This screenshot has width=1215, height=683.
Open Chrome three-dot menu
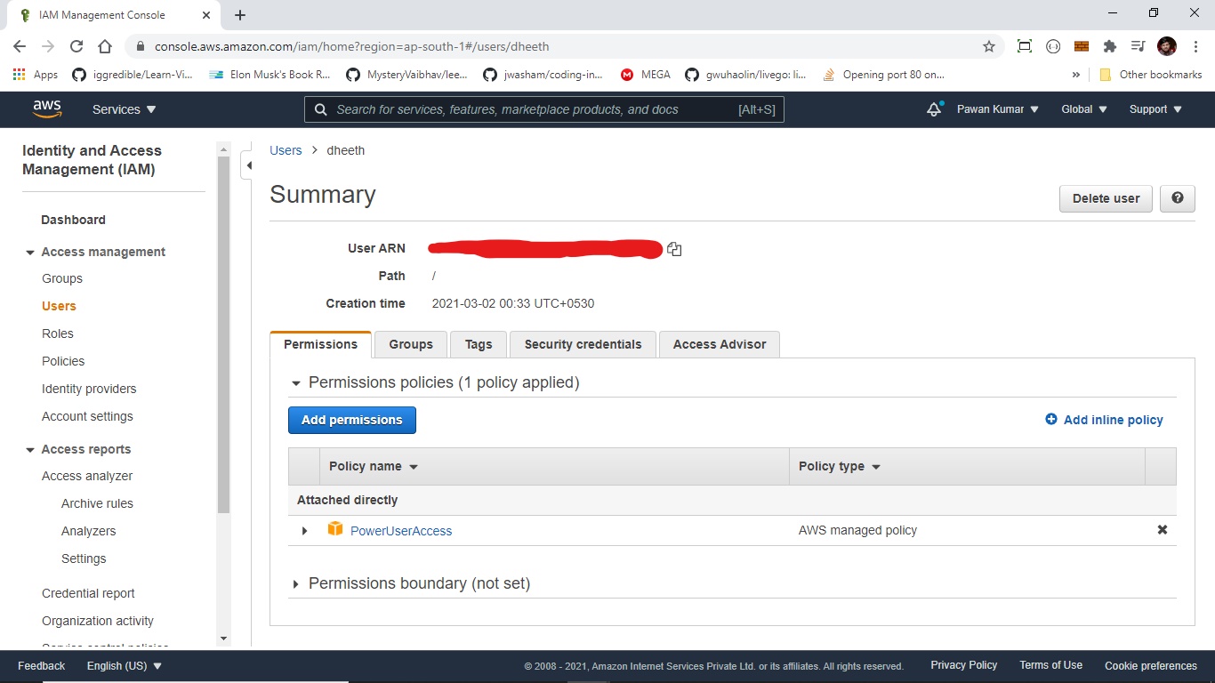1195,46
